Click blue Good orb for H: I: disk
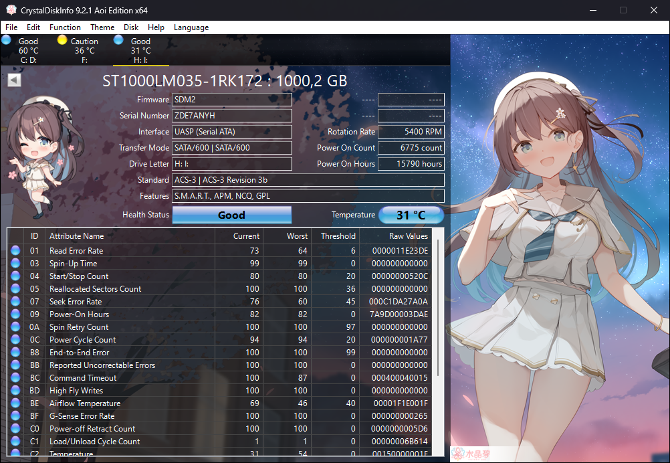670x463 pixels. pos(118,40)
